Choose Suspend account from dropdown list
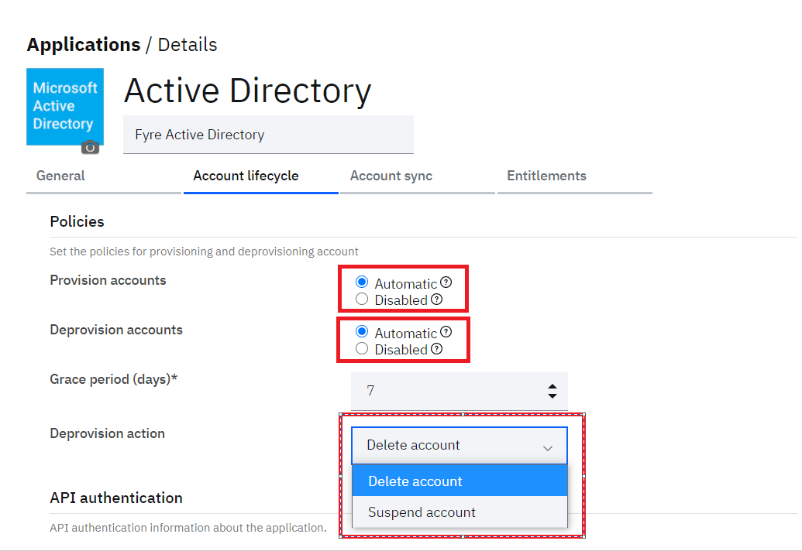This screenshot has height=551, width=802. [x=460, y=512]
